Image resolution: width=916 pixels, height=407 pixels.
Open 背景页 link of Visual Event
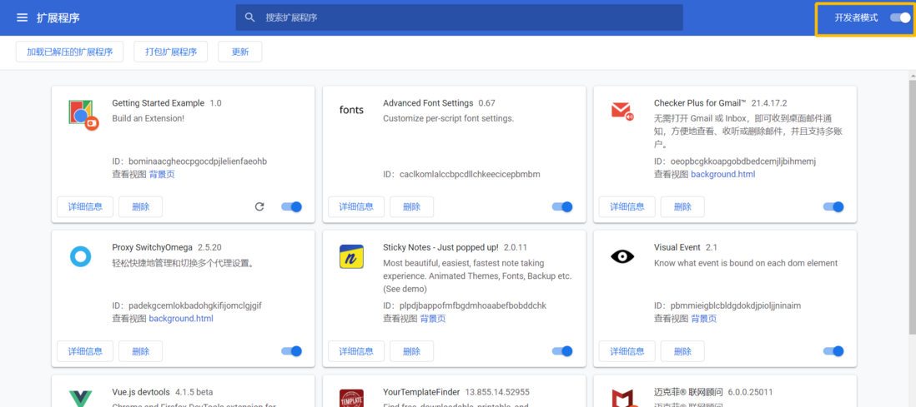[704, 319]
